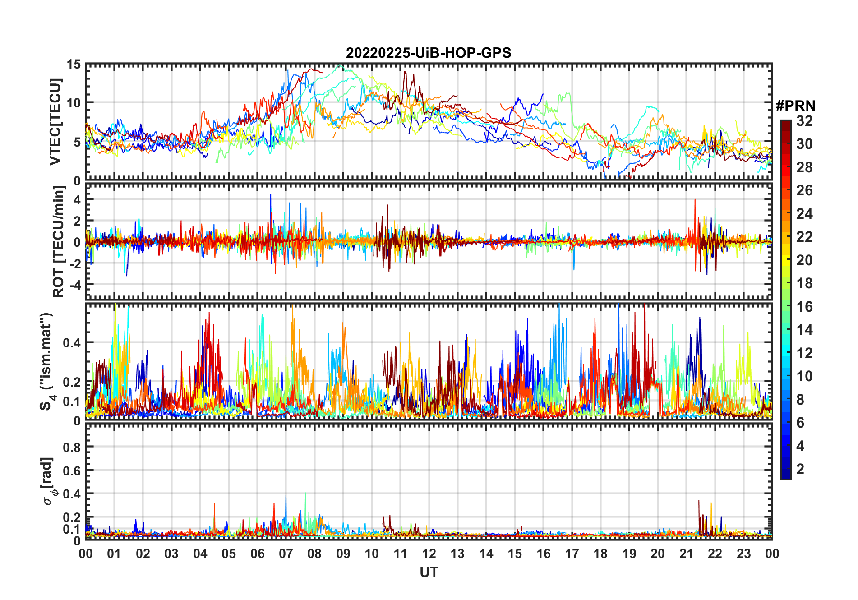Select the UT x-axis label
This screenshot has height=600, width=858.
coord(429,572)
